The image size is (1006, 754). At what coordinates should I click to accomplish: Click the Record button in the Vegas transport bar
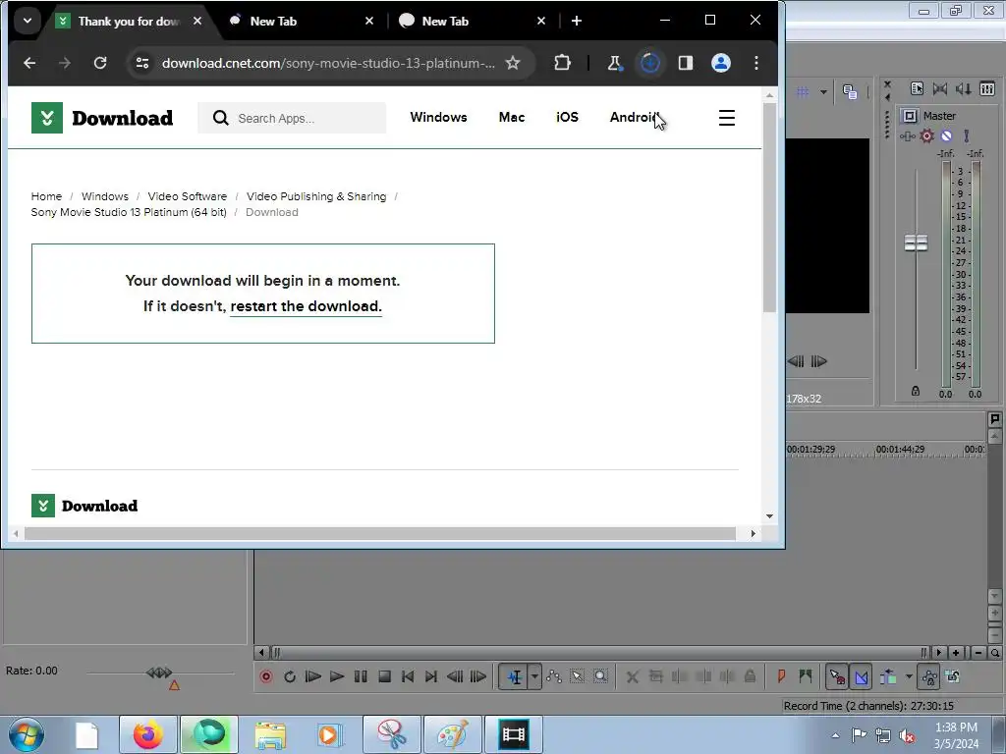pyautogui.click(x=265, y=676)
